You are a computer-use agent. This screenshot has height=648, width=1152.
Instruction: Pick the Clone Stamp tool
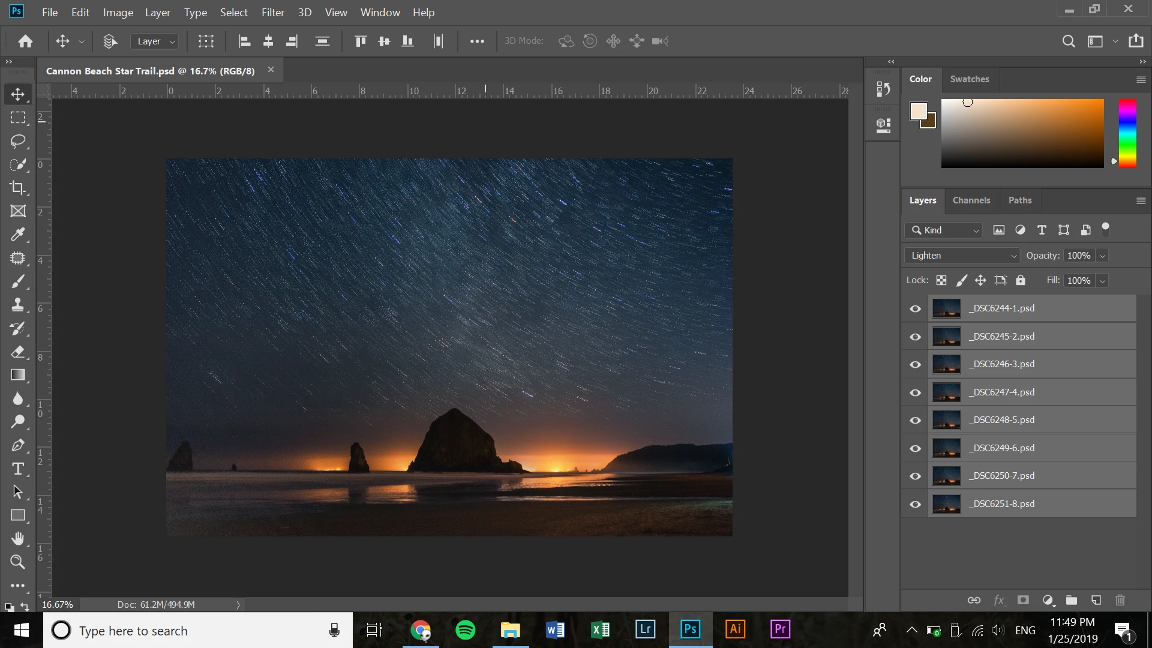(x=18, y=305)
